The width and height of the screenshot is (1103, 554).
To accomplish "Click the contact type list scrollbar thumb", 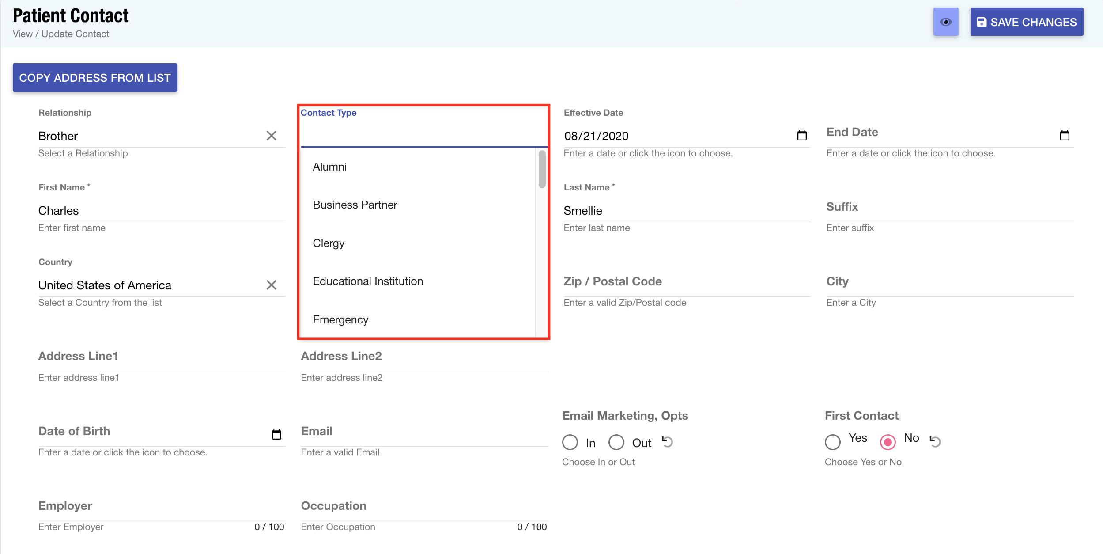I will tap(542, 169).
